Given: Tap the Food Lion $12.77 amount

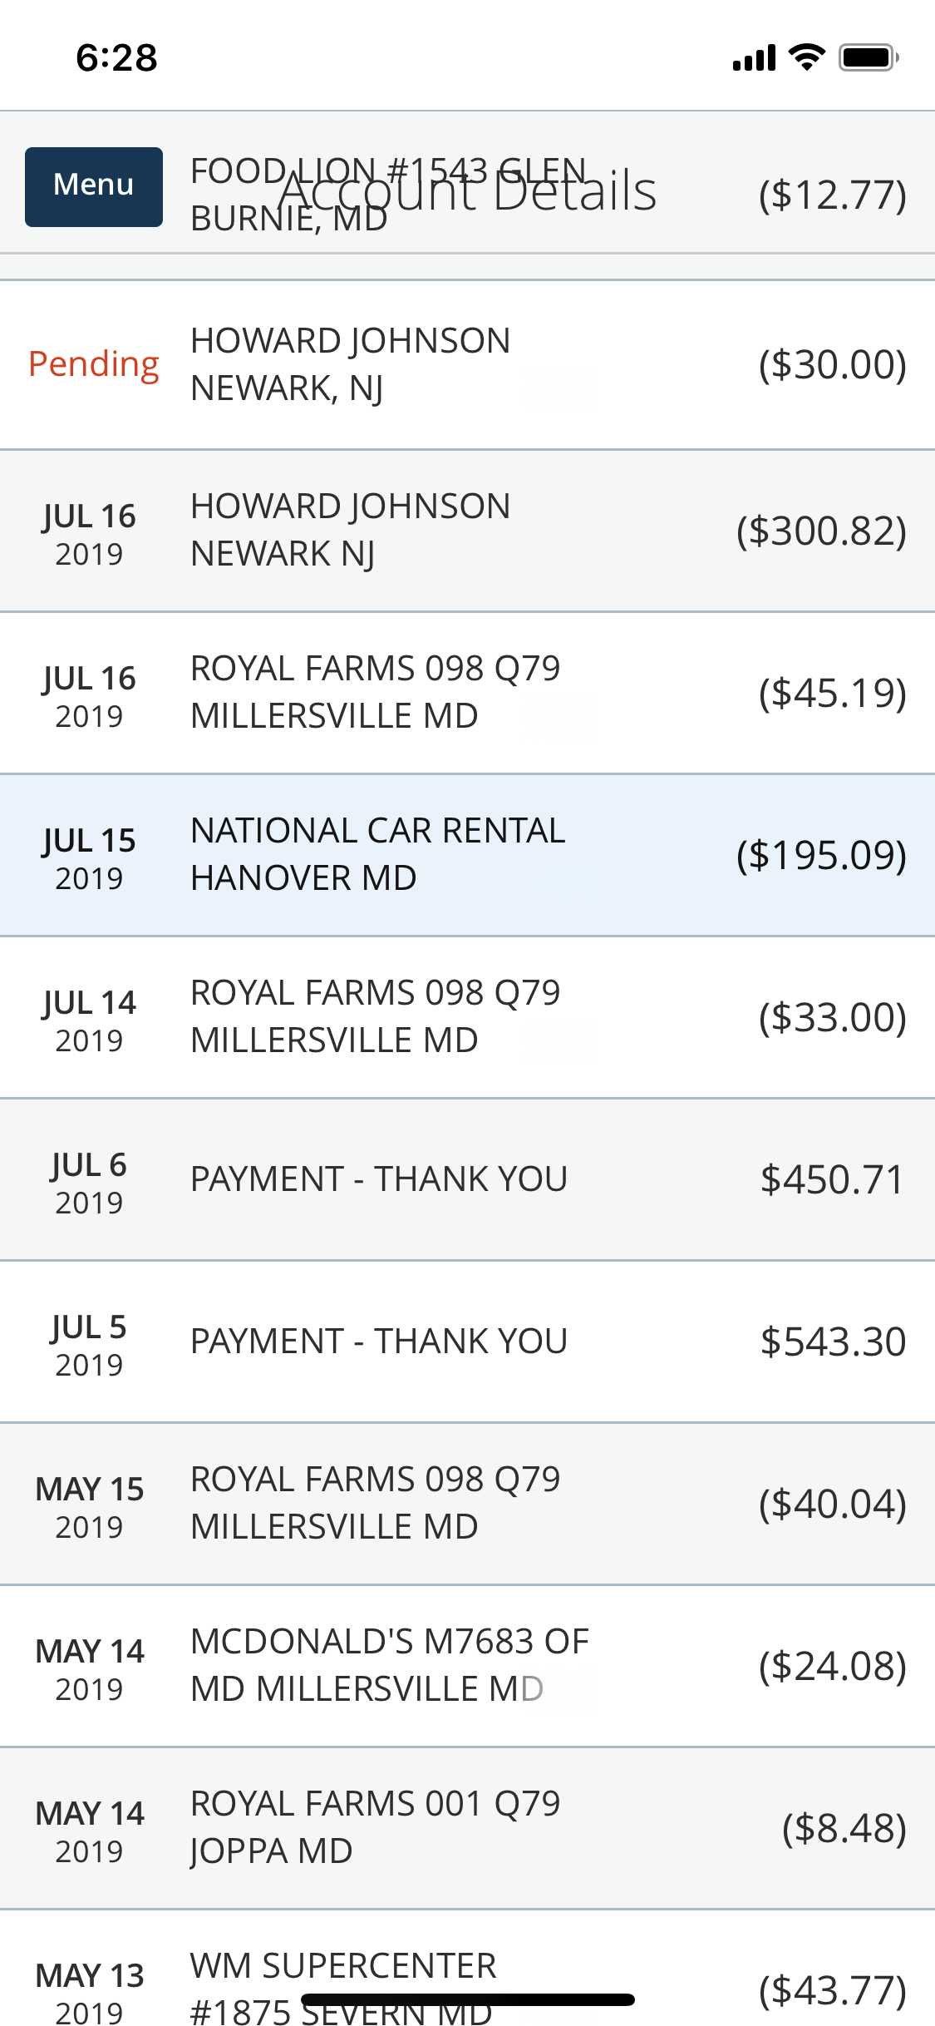Looking at the screenshot, I should point(832,195).
